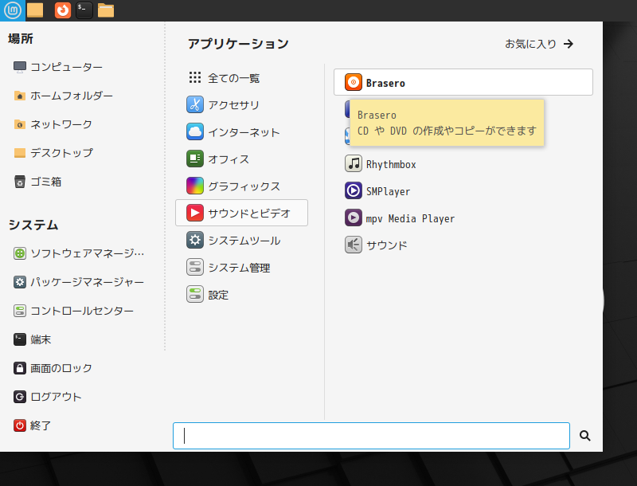Screen dimensions: 637x486
Task: Click the ネットワーク folder icon
Action: coord(19,124)
